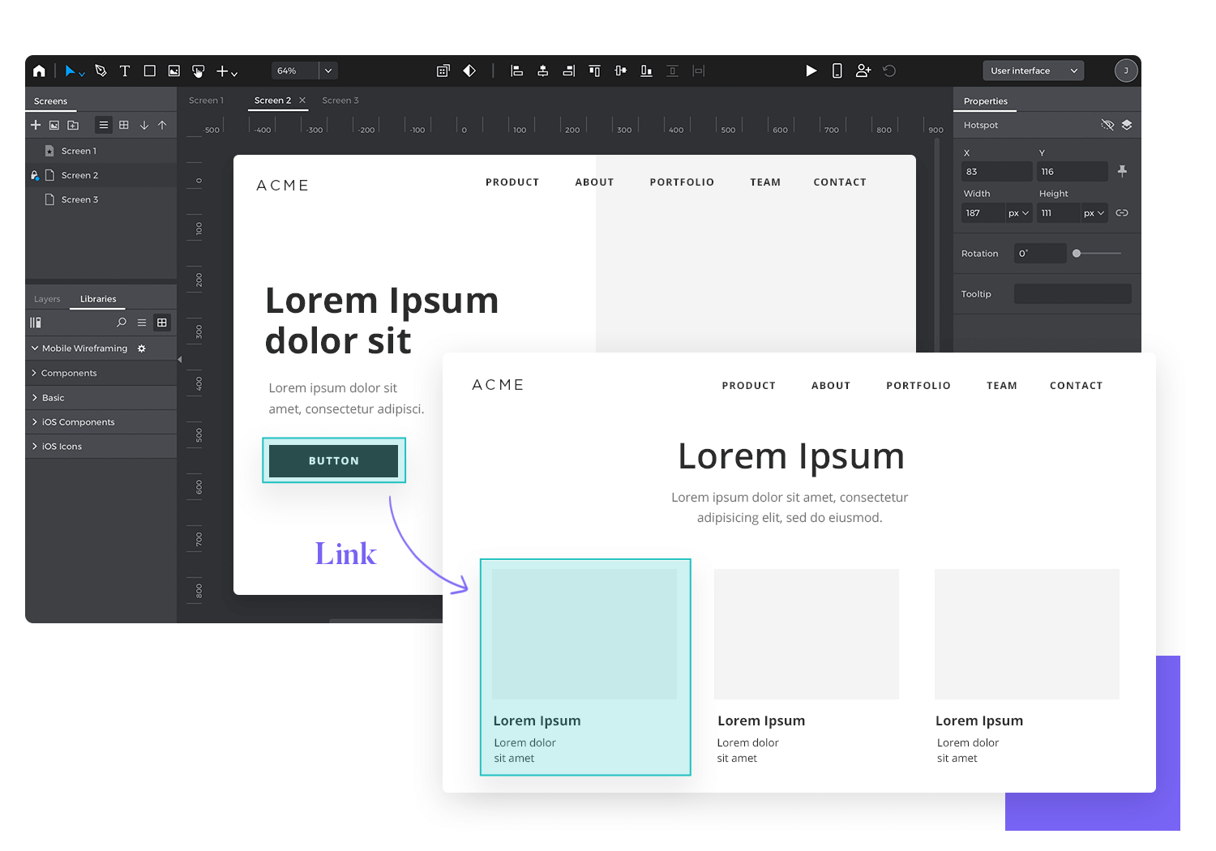Align selection to top edge
This screenshot has height=851, width=1216.
[595, 71]
